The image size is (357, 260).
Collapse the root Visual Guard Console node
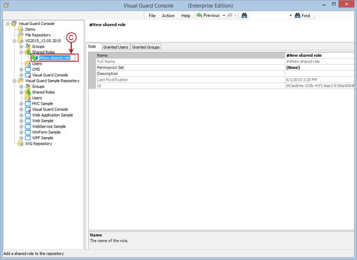click(8, 24)
